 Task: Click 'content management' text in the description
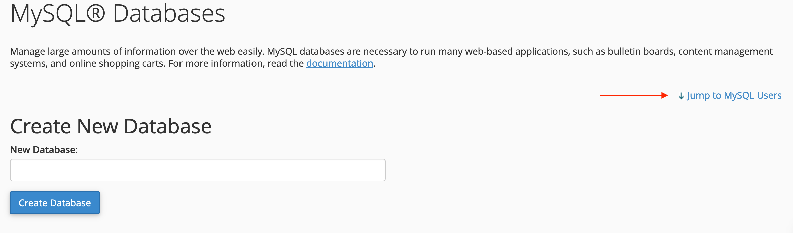point(725,51)
